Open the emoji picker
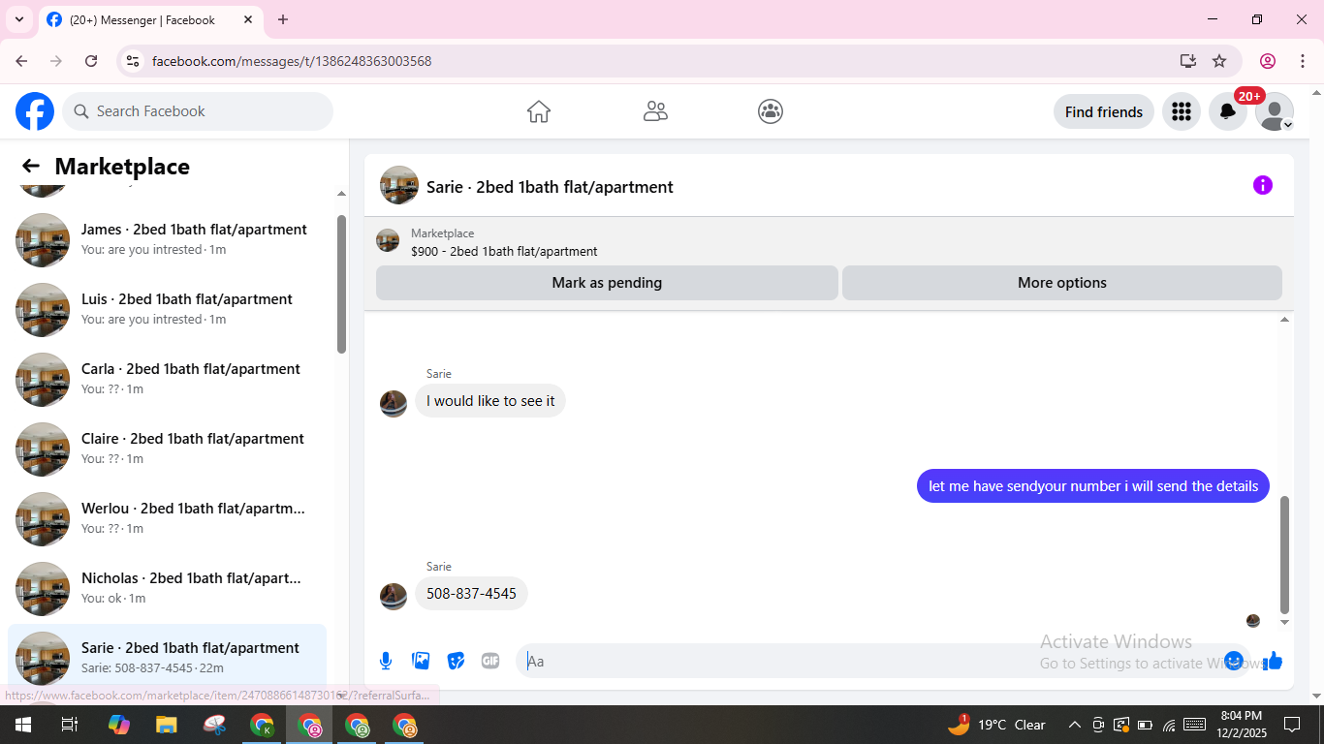The image size is (1324, 744). 1234,661
